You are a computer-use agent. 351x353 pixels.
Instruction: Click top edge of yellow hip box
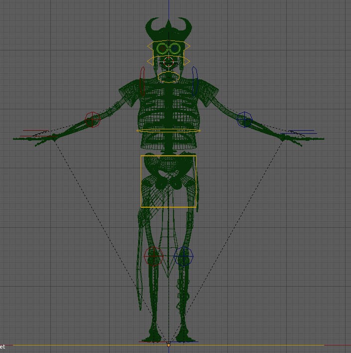(169, 156)
